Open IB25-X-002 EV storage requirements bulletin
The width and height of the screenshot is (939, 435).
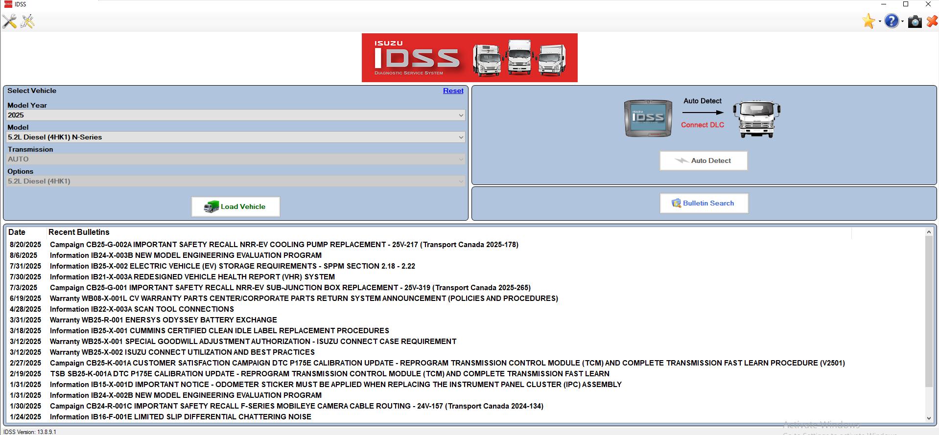(x=233, y=266)
